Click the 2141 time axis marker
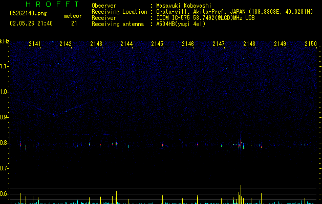This screenshot has width=322, height=204. 35,44
